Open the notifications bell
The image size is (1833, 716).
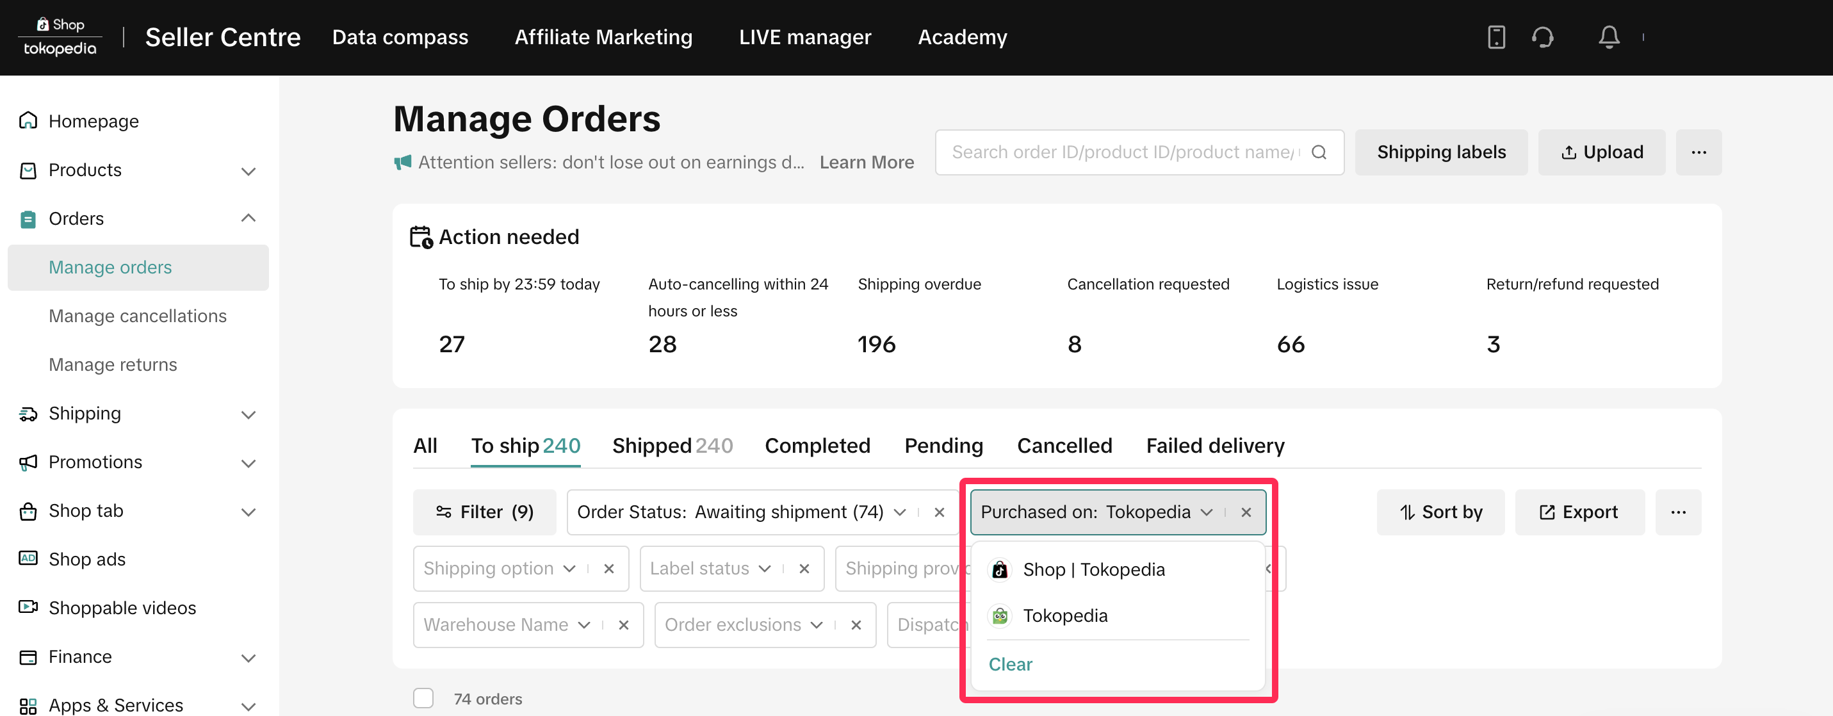[1608, 37]
